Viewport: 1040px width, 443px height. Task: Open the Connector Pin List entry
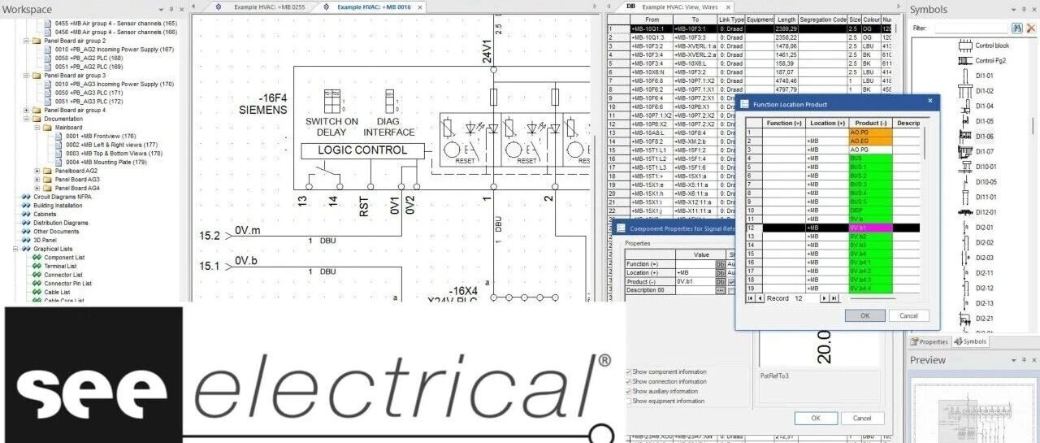click(x=67, y=284)
